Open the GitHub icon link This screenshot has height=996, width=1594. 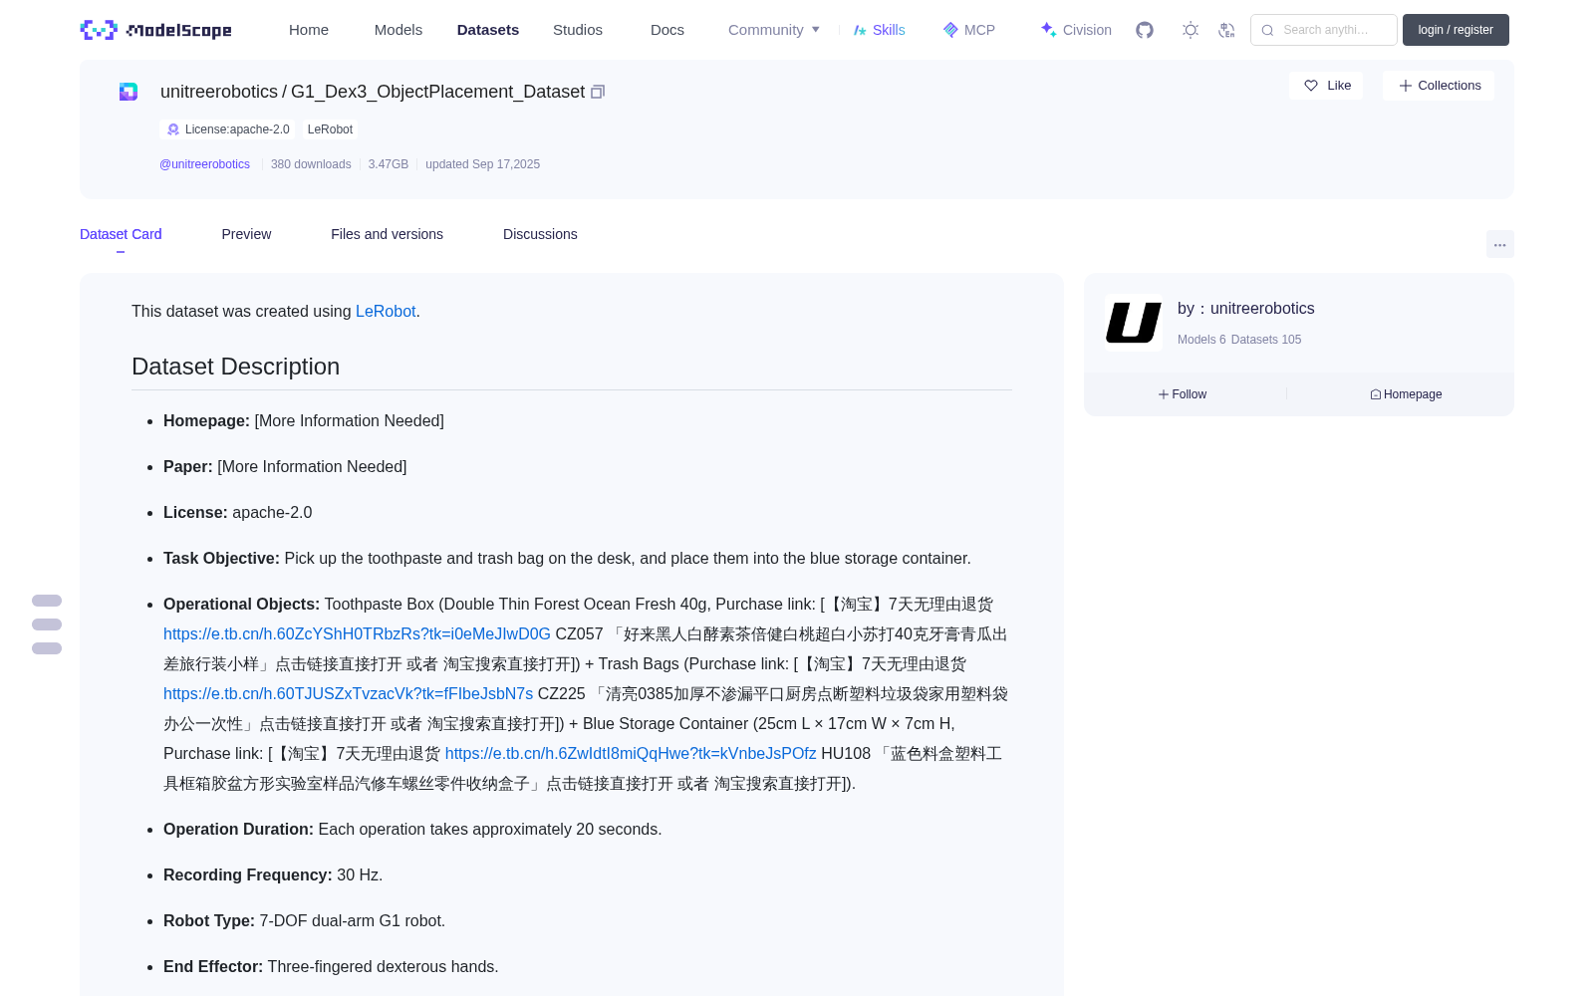pyautogui.click(x=1145, y=30)
